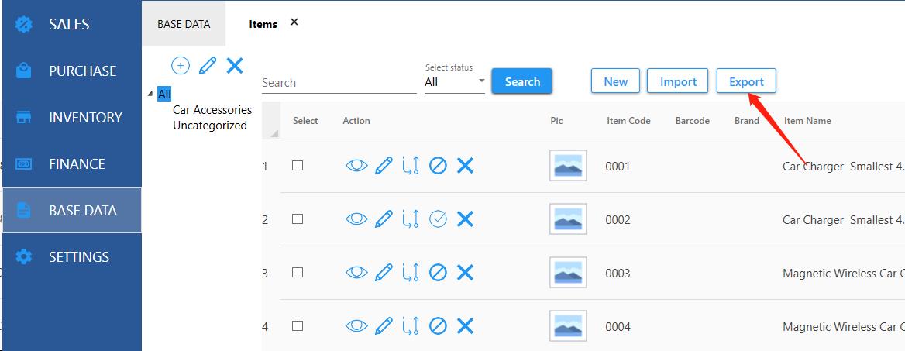Switch to the BASE DATA tab
This screenshot has height=351, width=905.
point(184,24)
